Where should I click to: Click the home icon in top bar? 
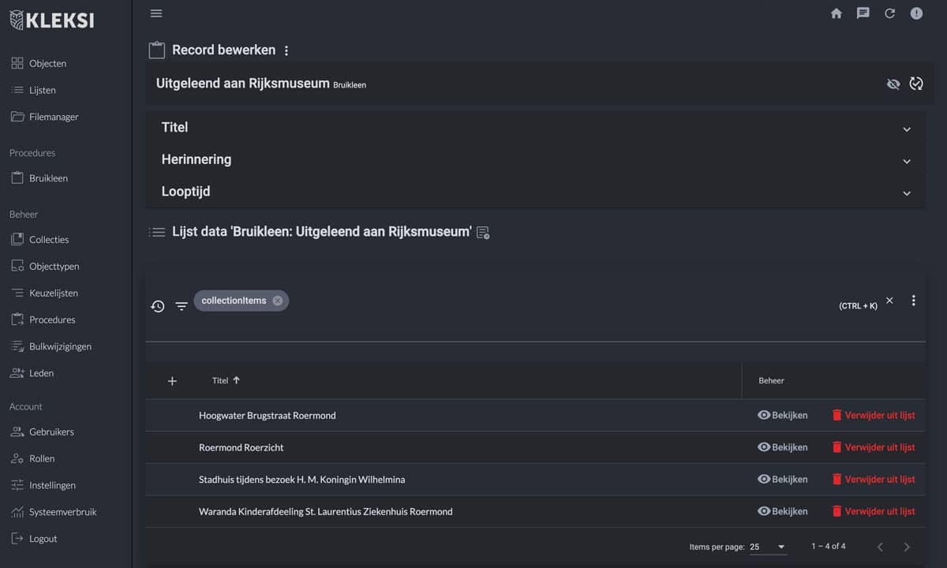pyautogui.click(x=837, y=13)
